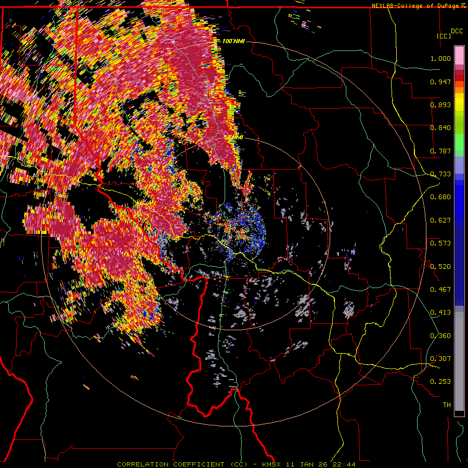Click the KMSX station identifier

click(271, 464)
